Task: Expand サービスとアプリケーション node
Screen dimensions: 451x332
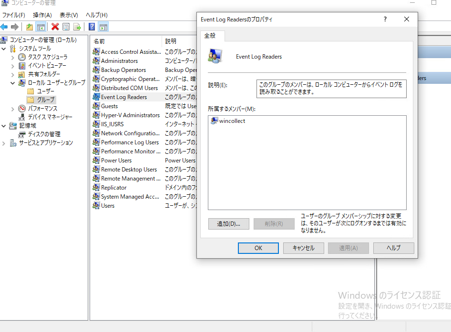Action: click(x=4, y=143)
